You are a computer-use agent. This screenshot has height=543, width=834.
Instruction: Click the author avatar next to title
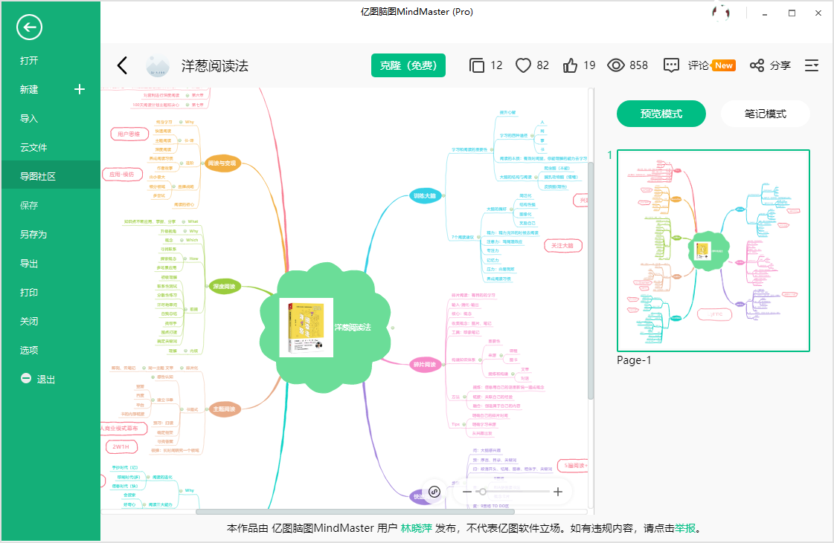(158, 66)
